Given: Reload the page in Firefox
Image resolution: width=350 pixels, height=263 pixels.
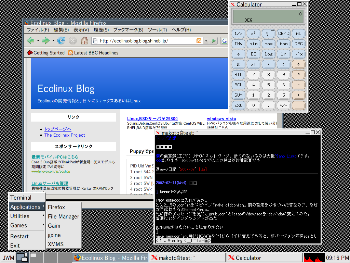Looking at the screenshot, I should (61, 41).
